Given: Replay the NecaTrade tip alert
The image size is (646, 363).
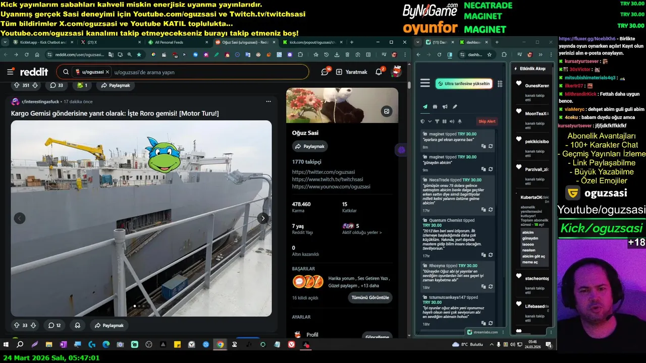Looking at the screenshot, I should (491, 210).
